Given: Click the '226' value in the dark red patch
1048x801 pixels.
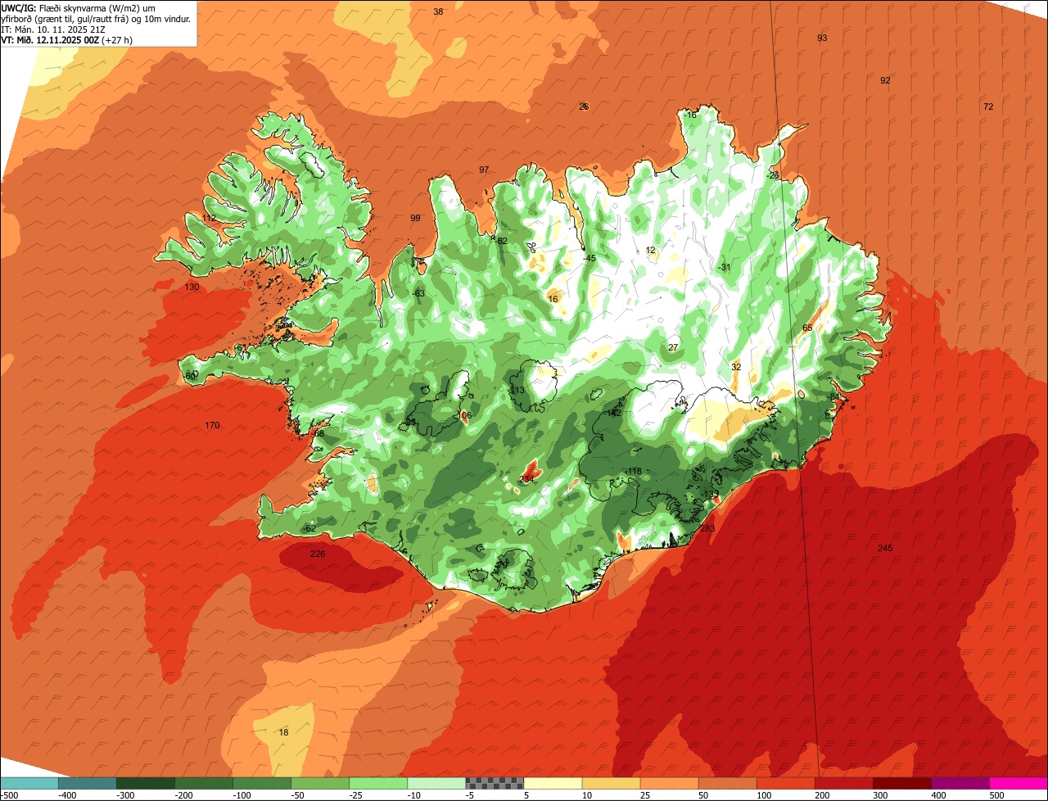Looking at the screenshot, I should (318, 554).
